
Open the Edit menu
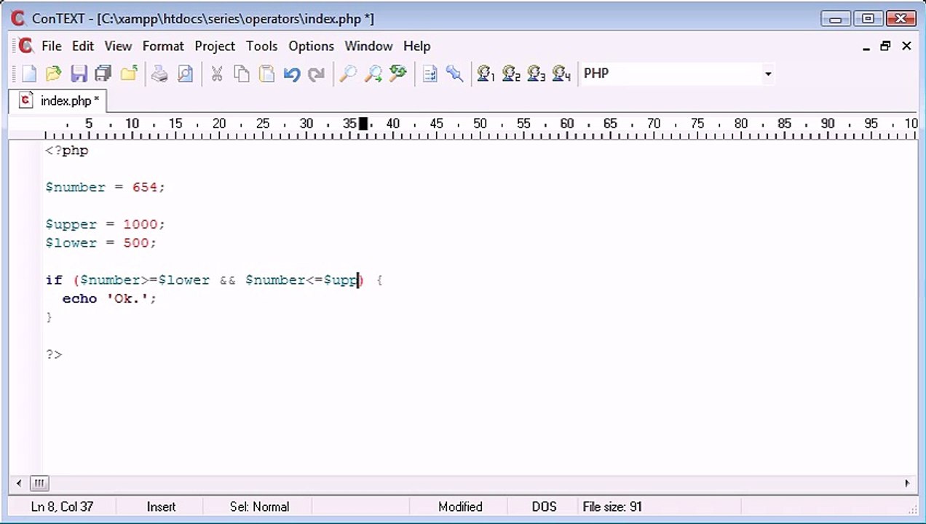coord(83,46)
